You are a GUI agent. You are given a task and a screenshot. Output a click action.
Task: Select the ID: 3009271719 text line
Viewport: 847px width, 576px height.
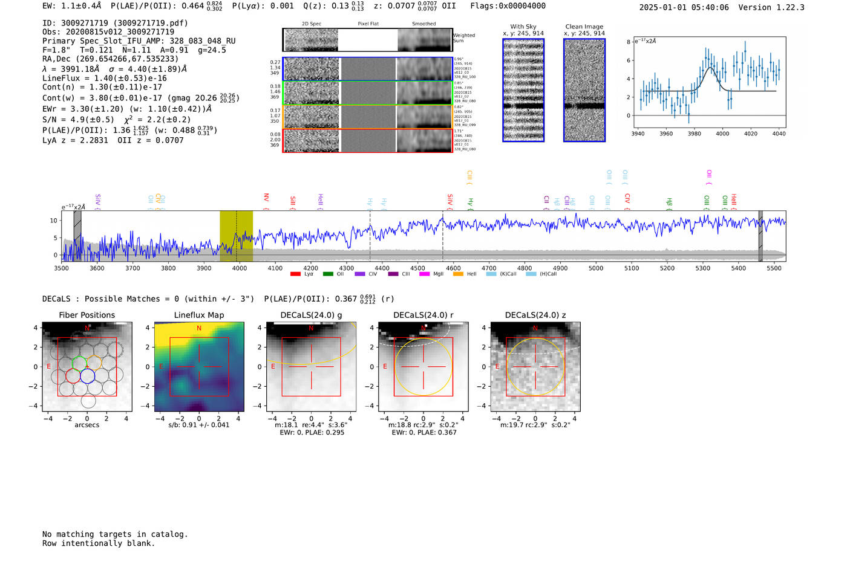[115, 23]
